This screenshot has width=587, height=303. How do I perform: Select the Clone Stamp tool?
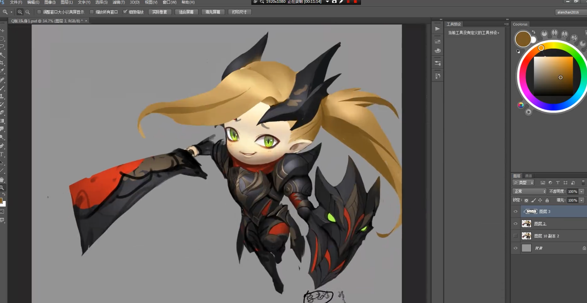pyautogui.click(x=2, y=96)
